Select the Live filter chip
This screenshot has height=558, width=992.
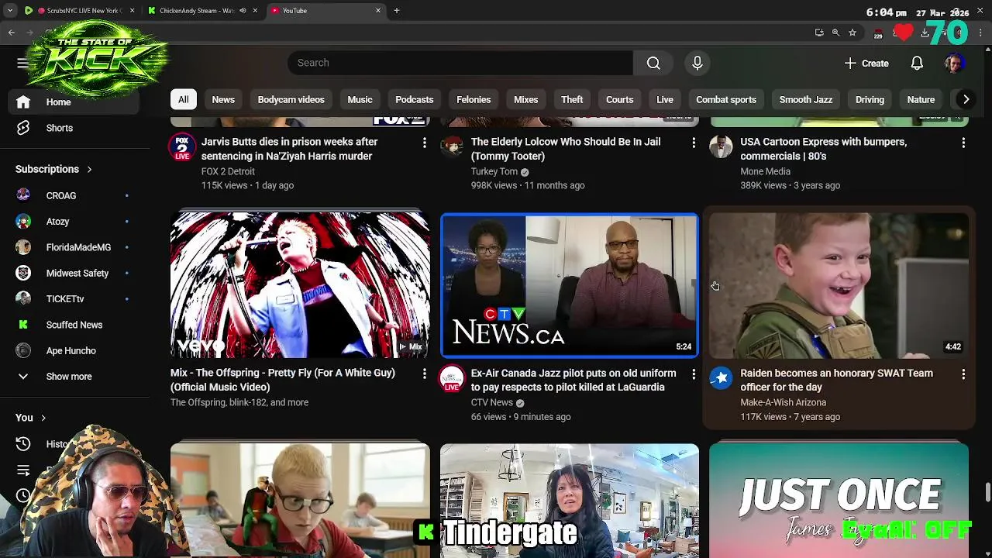pos(665,99)
